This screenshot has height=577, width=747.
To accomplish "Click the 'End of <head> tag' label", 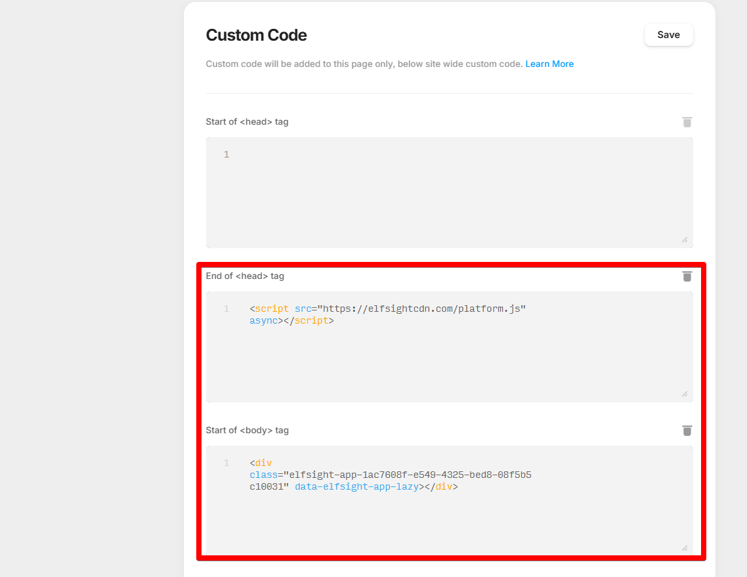I will click(x=245, y=276).
